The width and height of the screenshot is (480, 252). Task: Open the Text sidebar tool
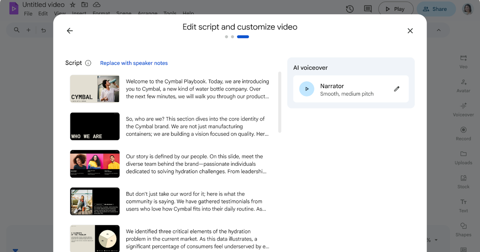point(463,206)
